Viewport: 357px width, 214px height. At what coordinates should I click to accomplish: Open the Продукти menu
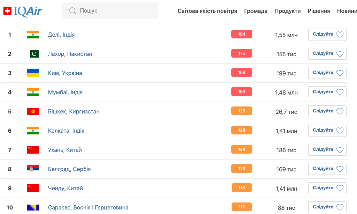pos(287,11)
